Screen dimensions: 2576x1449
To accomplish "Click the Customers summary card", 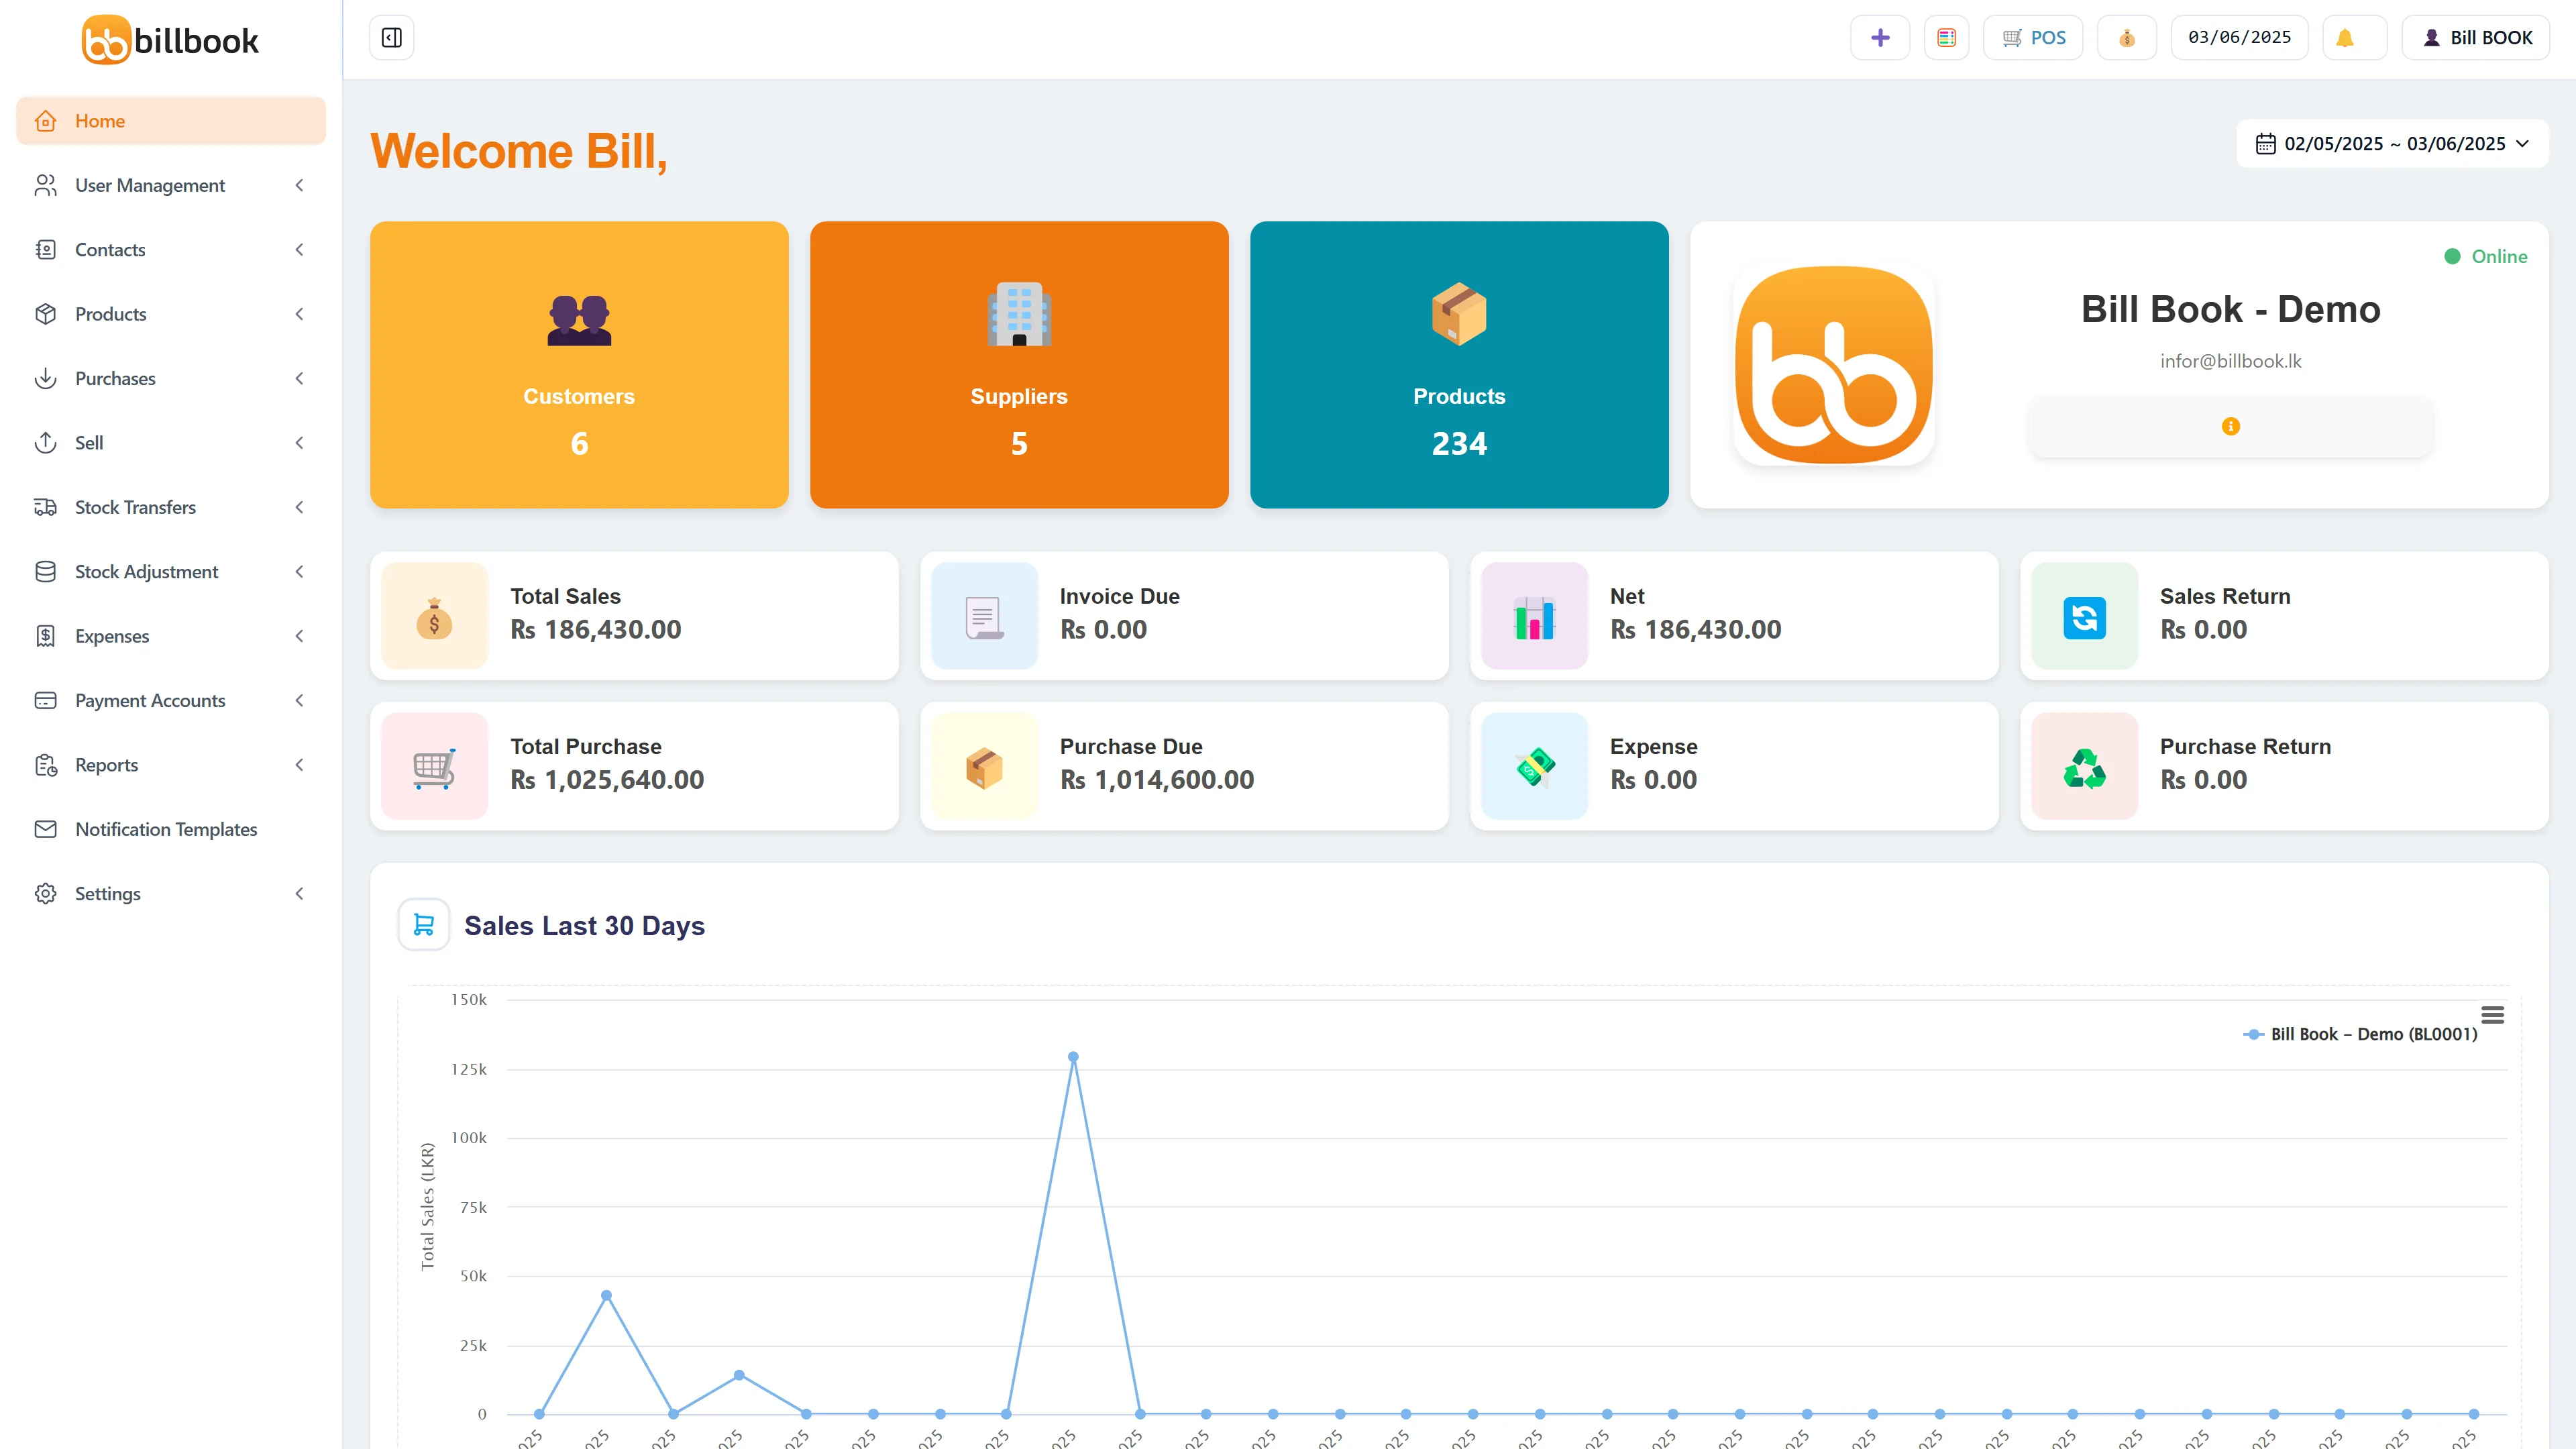I will coord(579,365).
